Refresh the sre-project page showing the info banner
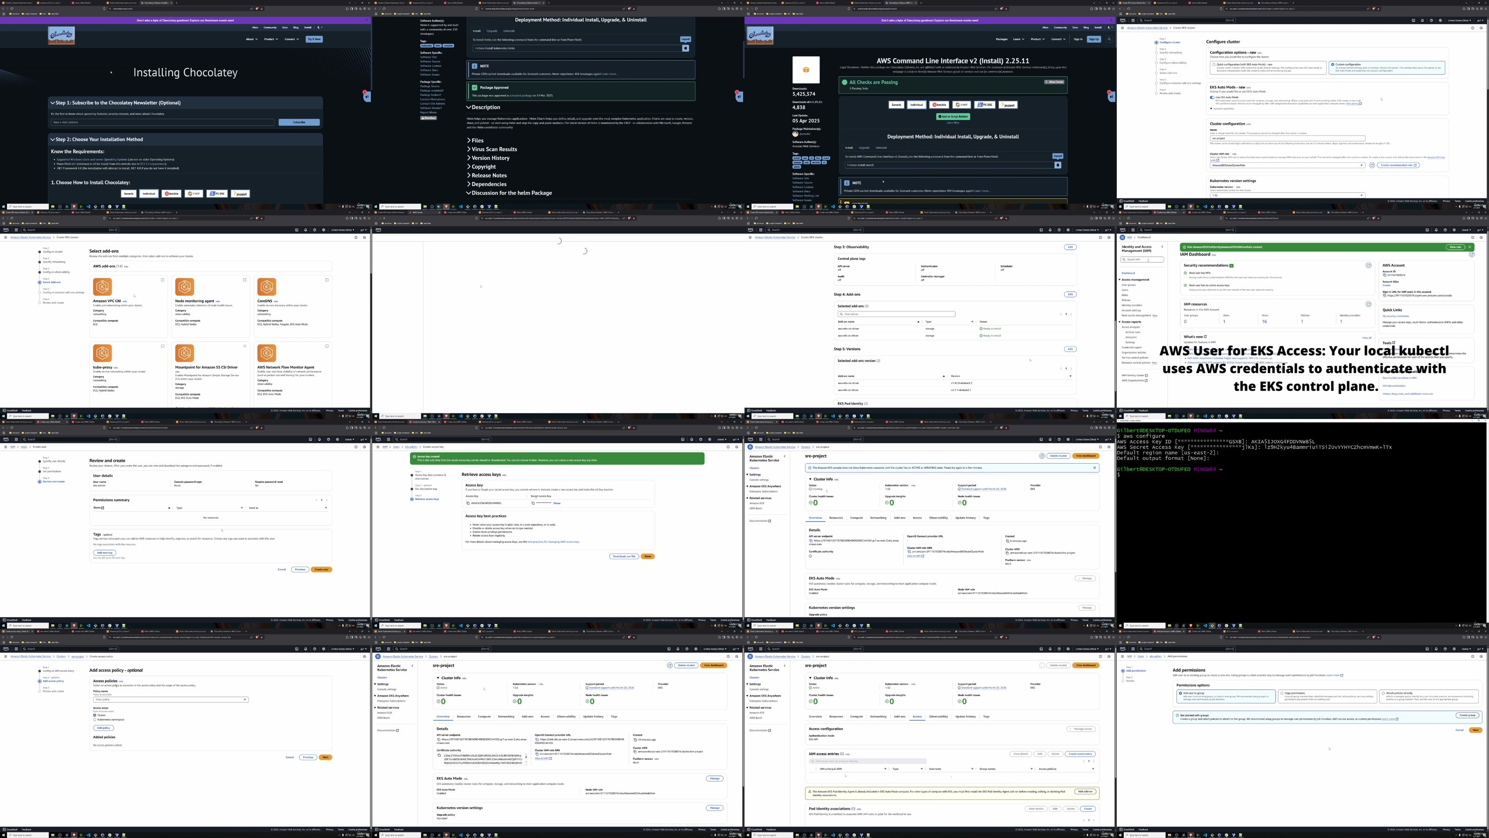Viewport: 1489px width, 838px height. click(x=1042, y=456)
